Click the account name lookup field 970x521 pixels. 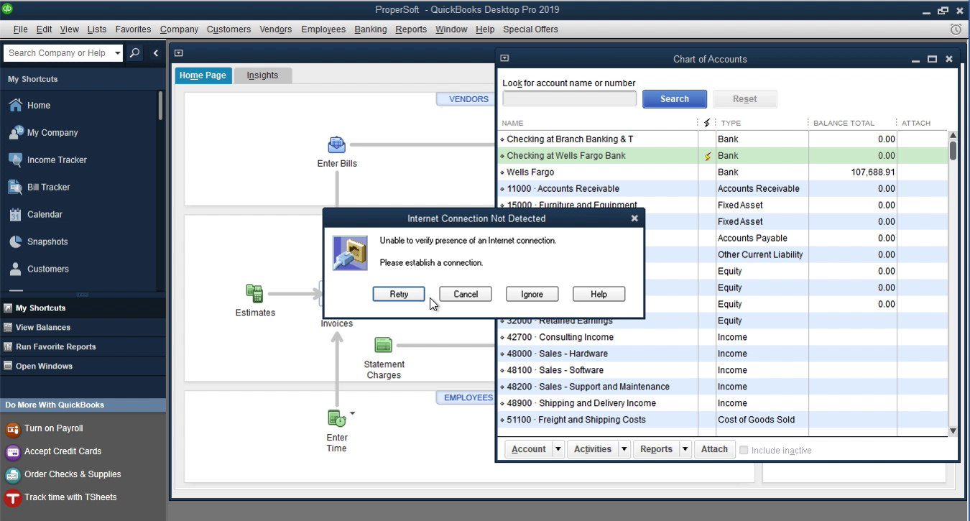[x=569, y=99]
